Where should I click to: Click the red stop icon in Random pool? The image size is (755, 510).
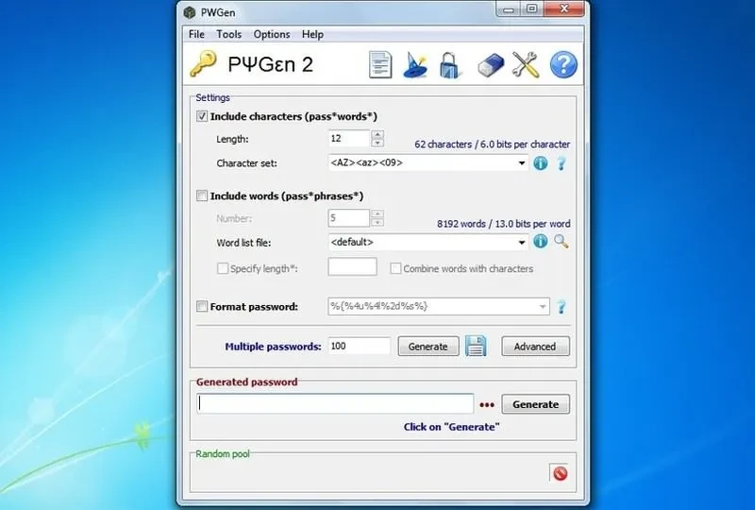pos(560,473)
